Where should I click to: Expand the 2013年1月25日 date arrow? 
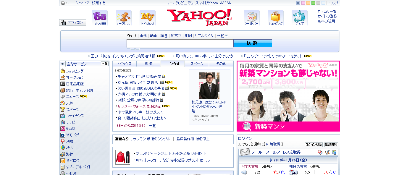tap(271, 160)
